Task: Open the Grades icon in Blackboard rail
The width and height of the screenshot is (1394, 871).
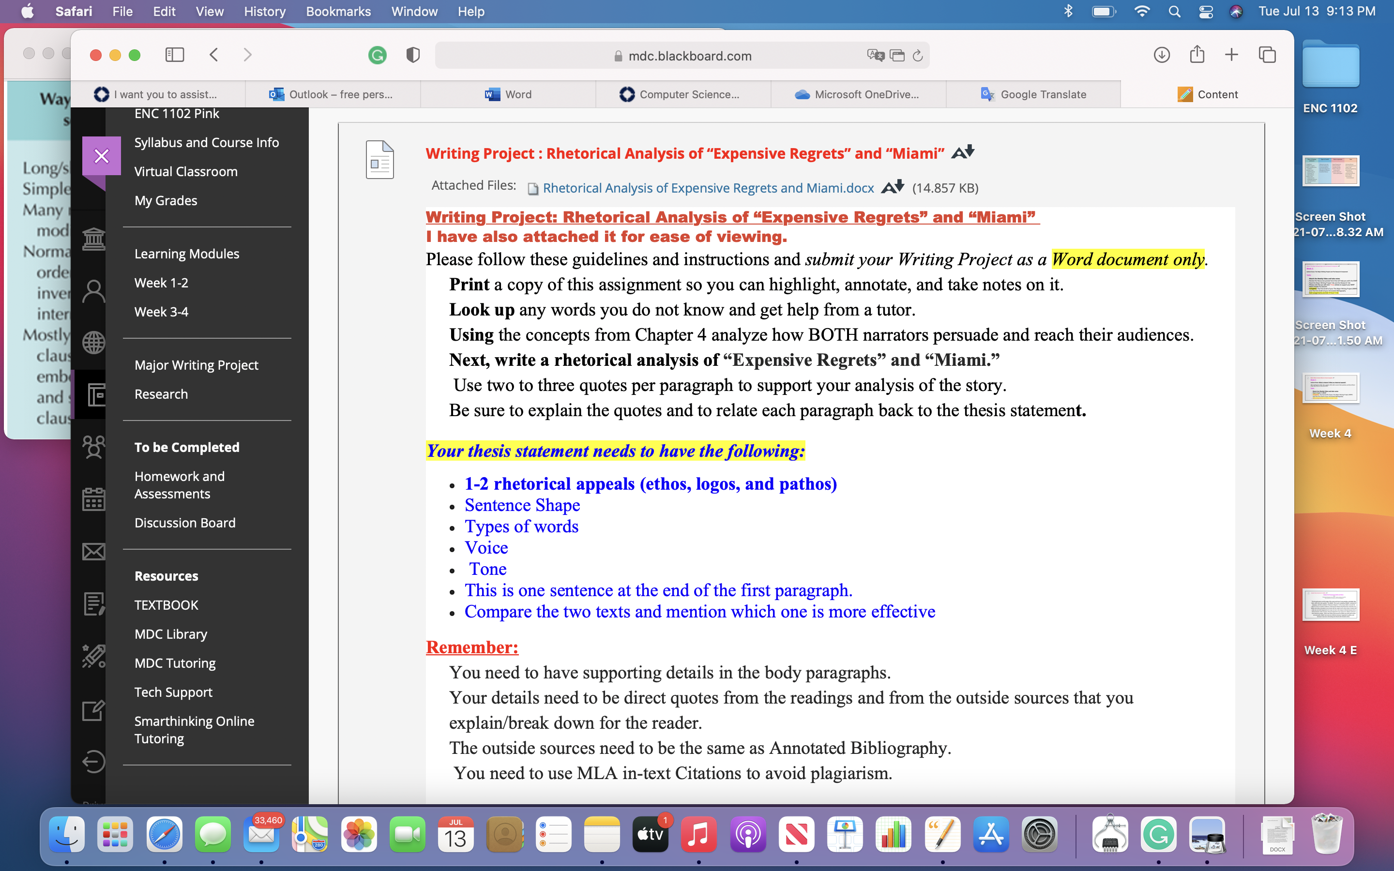Action: (x=93, y=604)
